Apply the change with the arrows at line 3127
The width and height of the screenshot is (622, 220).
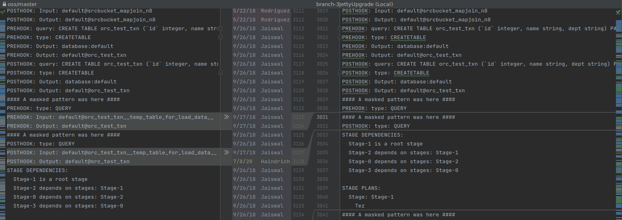click(227, 153)
